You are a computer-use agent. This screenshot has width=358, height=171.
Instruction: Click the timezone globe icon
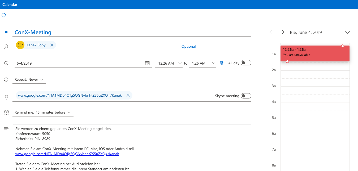click(x=222, y=63)
